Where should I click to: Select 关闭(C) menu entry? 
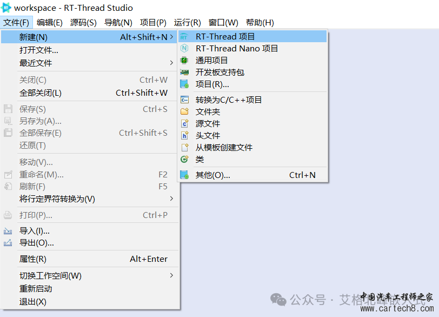coord(90,80)
